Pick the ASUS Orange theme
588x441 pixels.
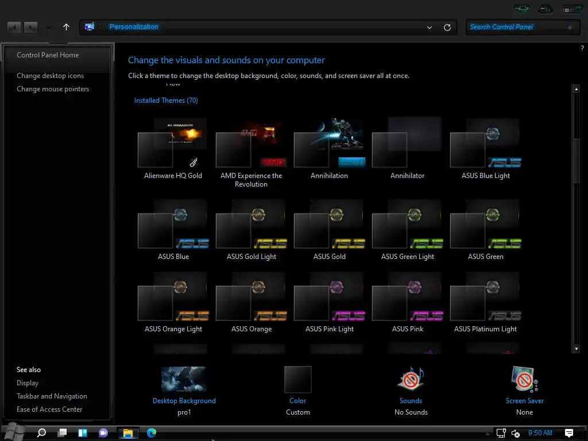point(252,302)
